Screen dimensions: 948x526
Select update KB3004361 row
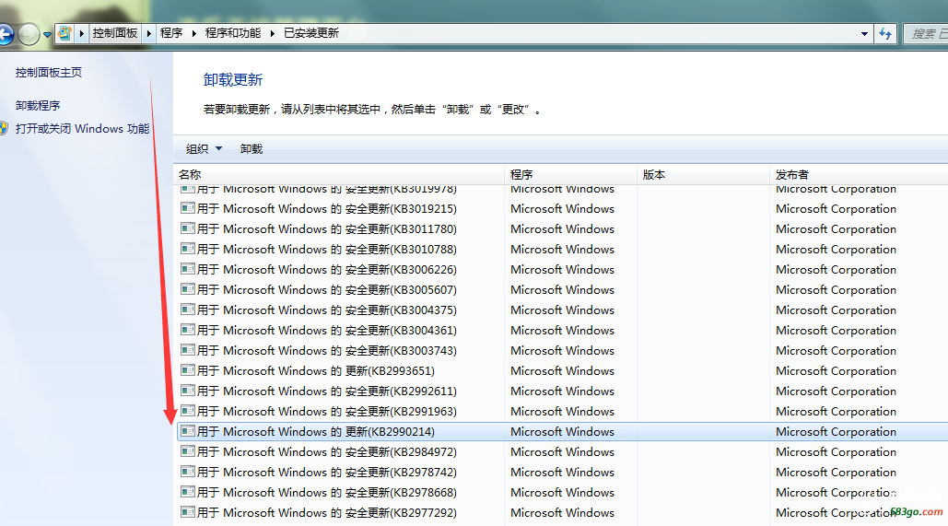(562, 330)
